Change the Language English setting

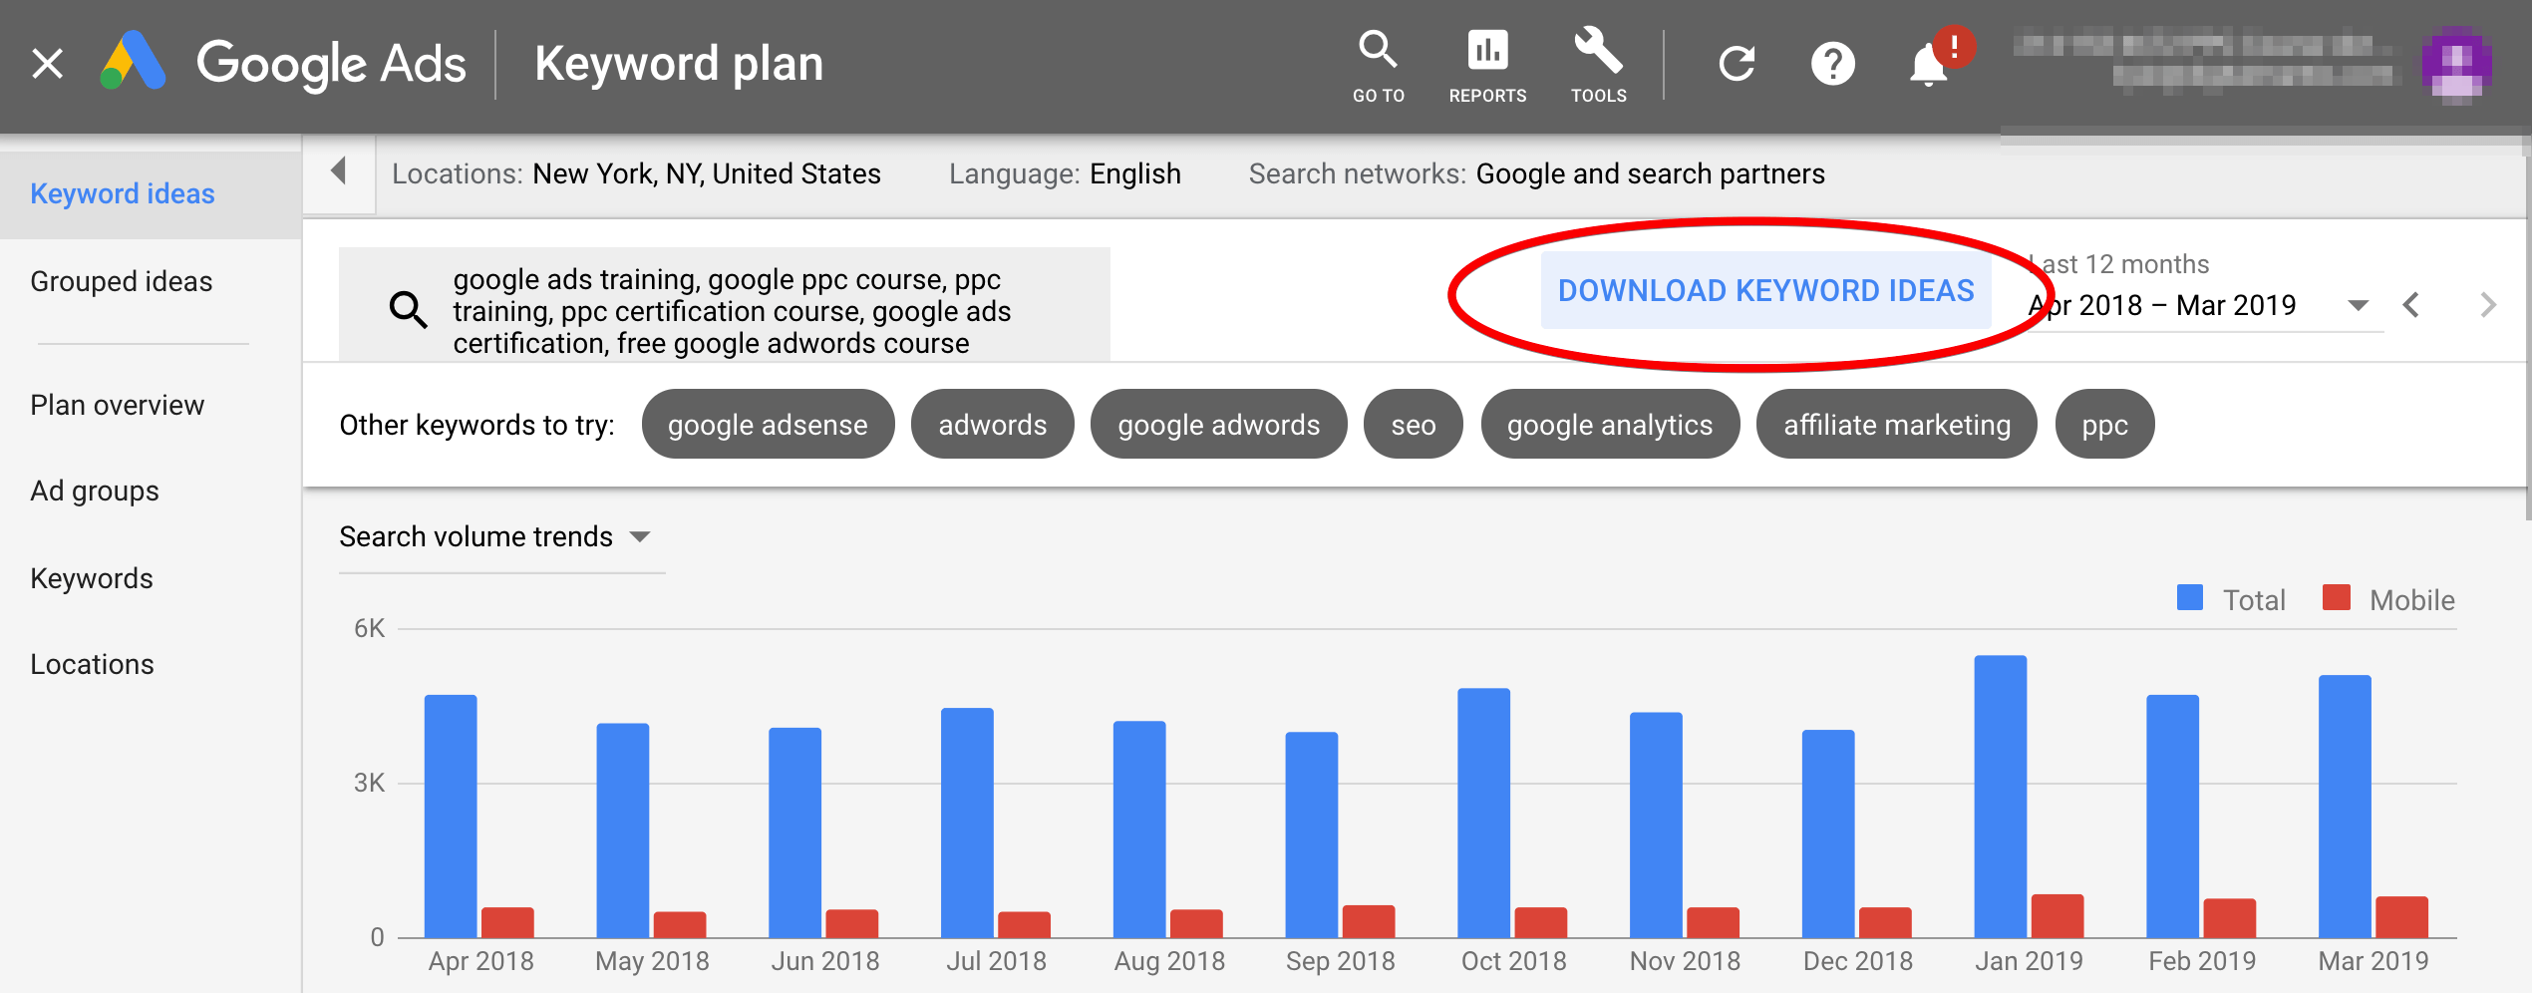click(1134, 174)
